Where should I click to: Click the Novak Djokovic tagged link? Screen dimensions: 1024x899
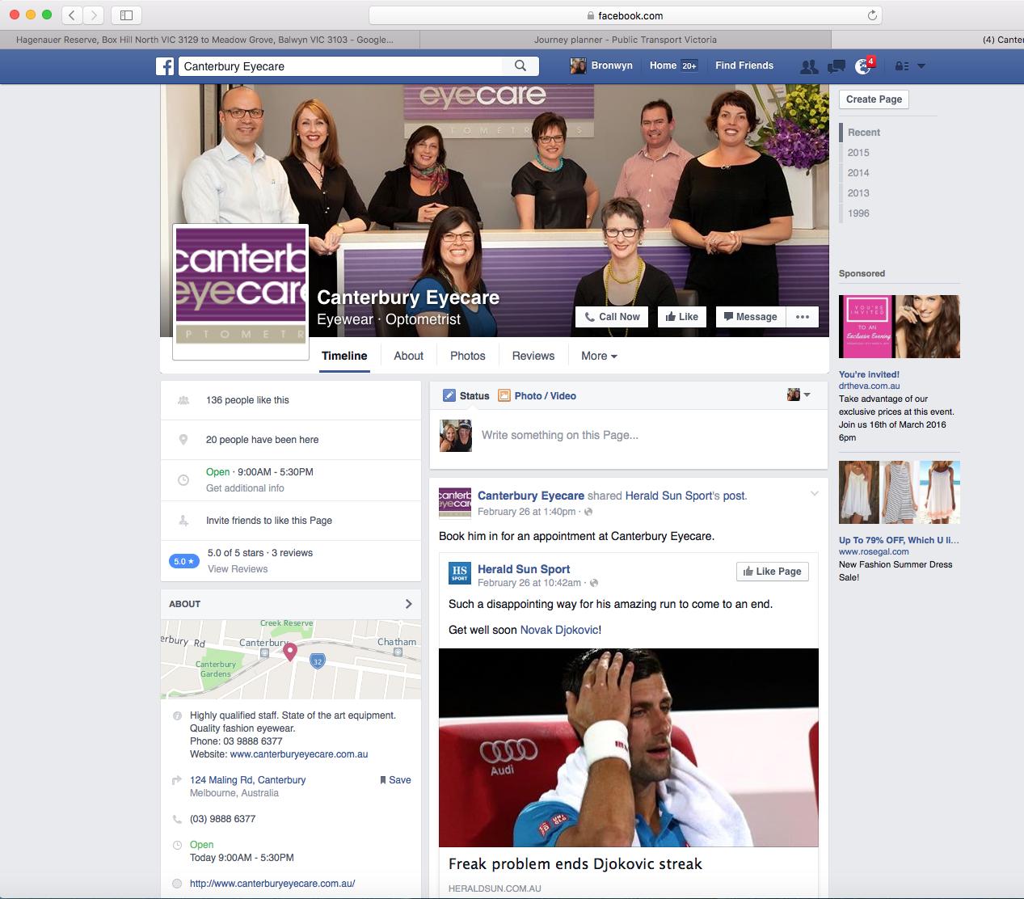tap(559, 630)
